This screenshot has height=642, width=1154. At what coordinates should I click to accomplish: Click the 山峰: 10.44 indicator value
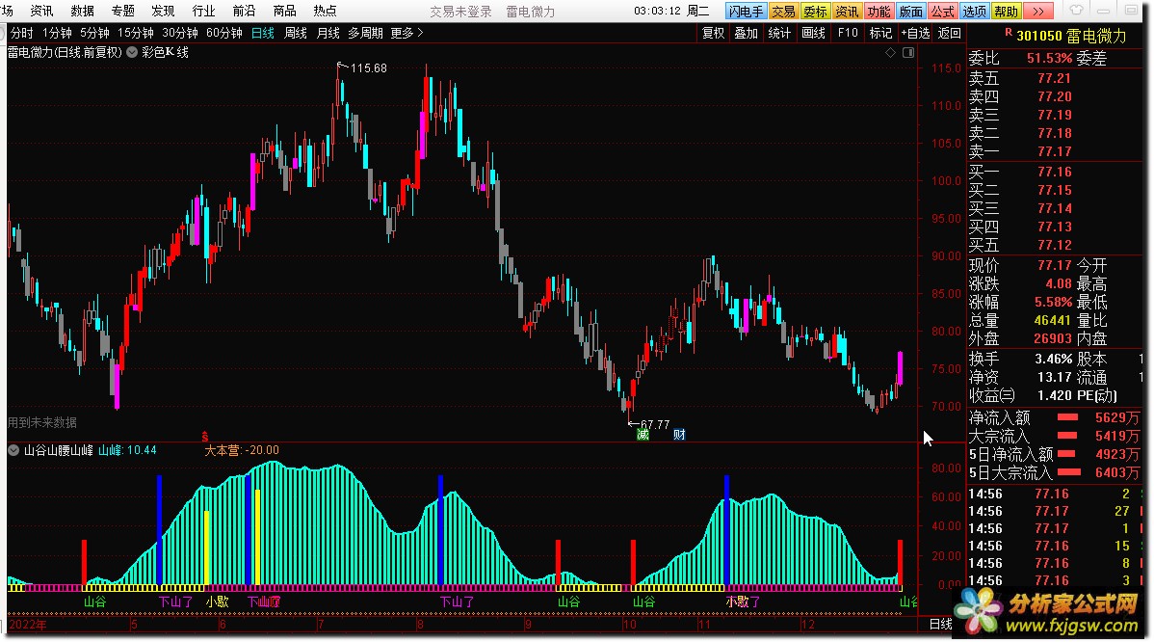tap(127, 450)
